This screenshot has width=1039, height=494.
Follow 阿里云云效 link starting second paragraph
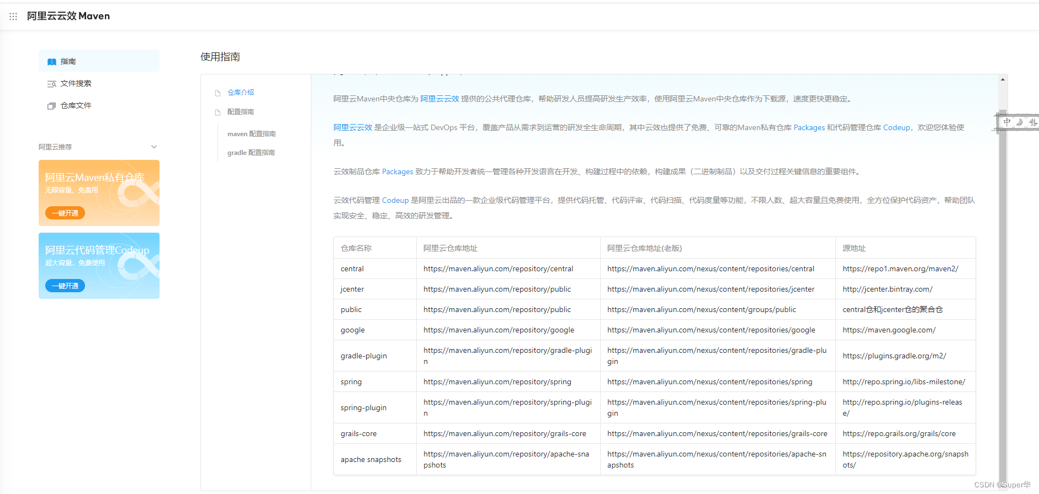[353, 127]
